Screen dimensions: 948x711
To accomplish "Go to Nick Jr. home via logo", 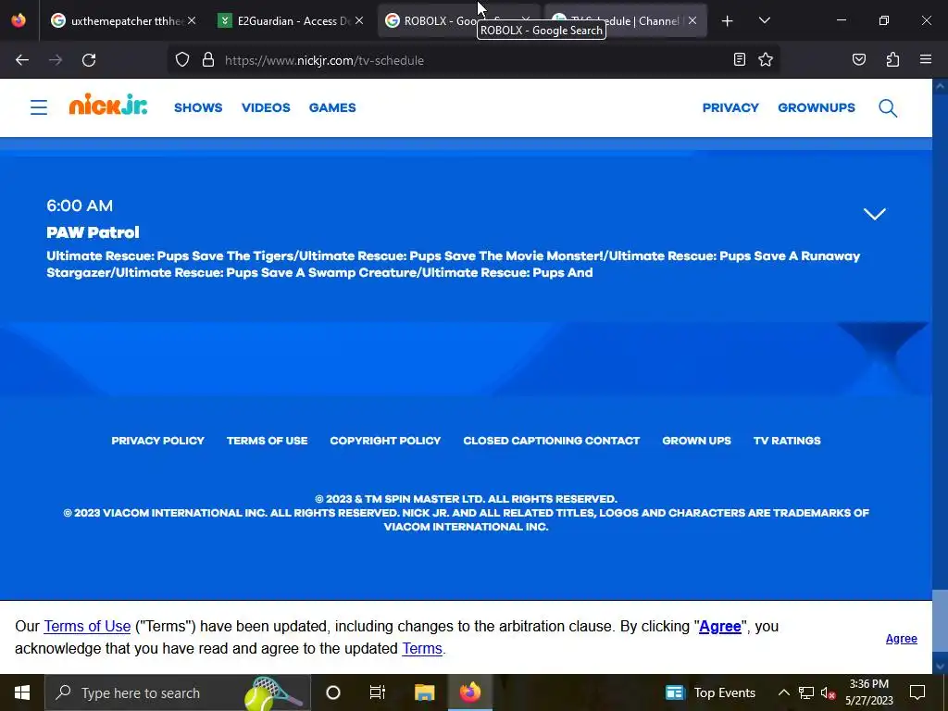I will coord(108,104).
